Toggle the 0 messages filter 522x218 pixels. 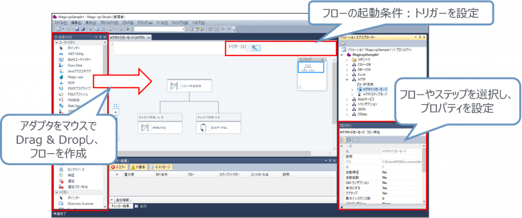point(163,166)
